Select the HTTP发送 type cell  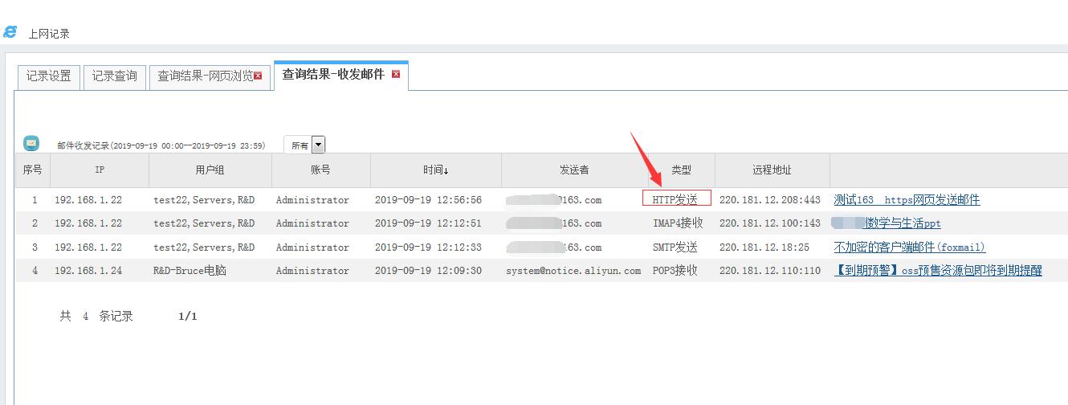676,199
